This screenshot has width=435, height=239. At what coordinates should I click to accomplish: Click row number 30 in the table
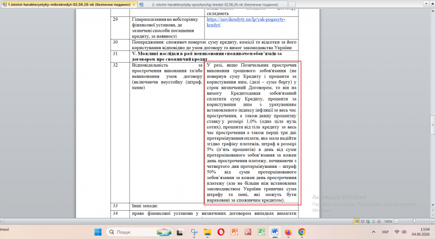pyautogui.click(x=116, y=42)
